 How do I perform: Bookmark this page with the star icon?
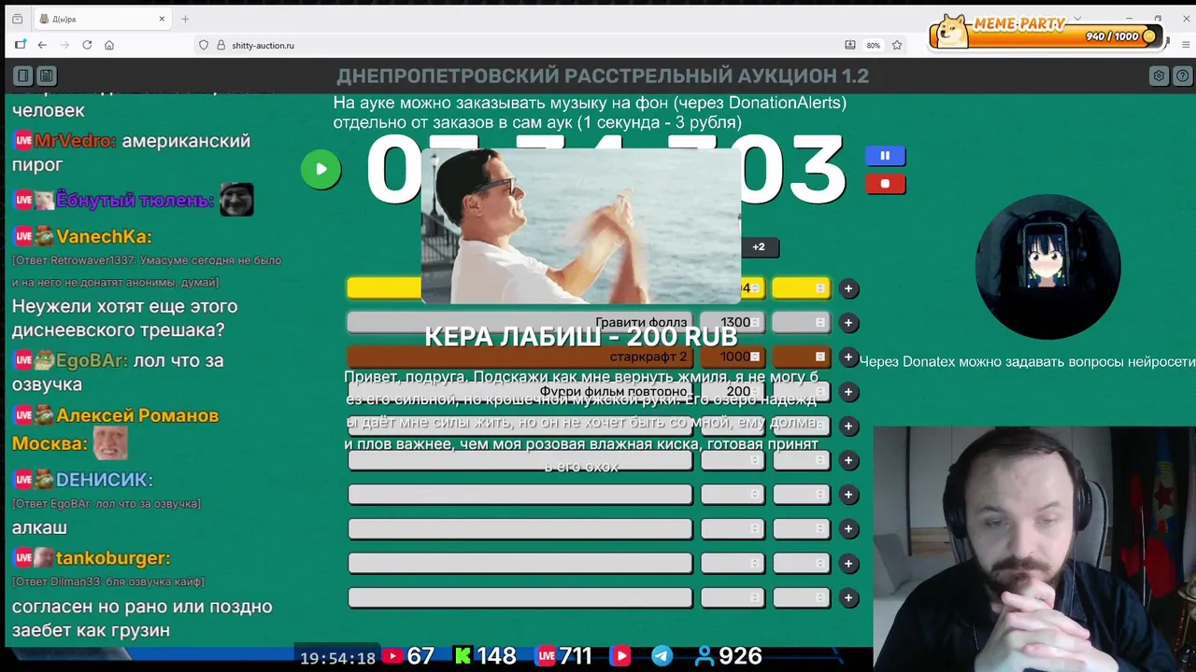pos(897,45)
